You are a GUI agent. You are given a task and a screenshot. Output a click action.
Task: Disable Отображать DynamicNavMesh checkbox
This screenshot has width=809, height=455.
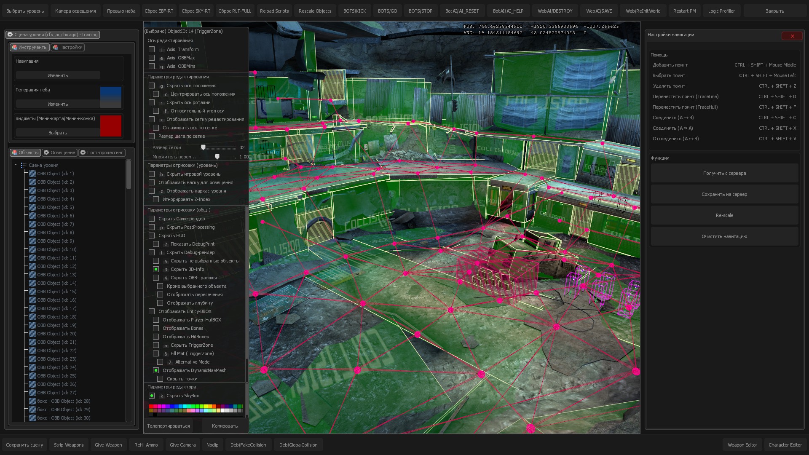[156, 370]
